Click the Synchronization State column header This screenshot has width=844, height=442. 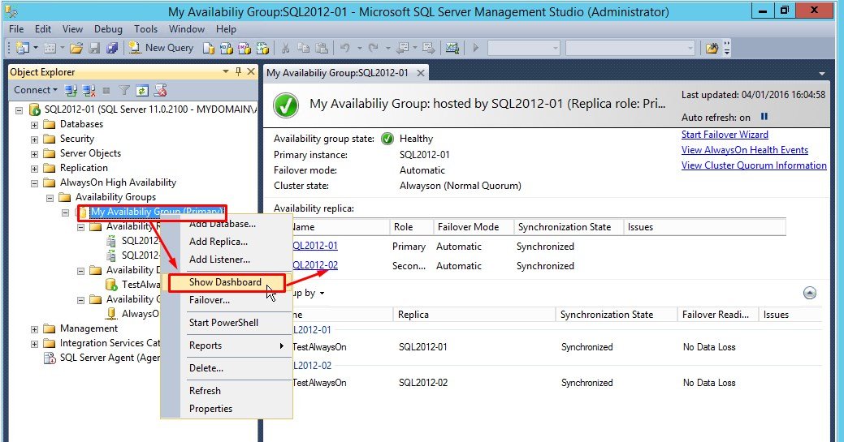click(565, 227)
